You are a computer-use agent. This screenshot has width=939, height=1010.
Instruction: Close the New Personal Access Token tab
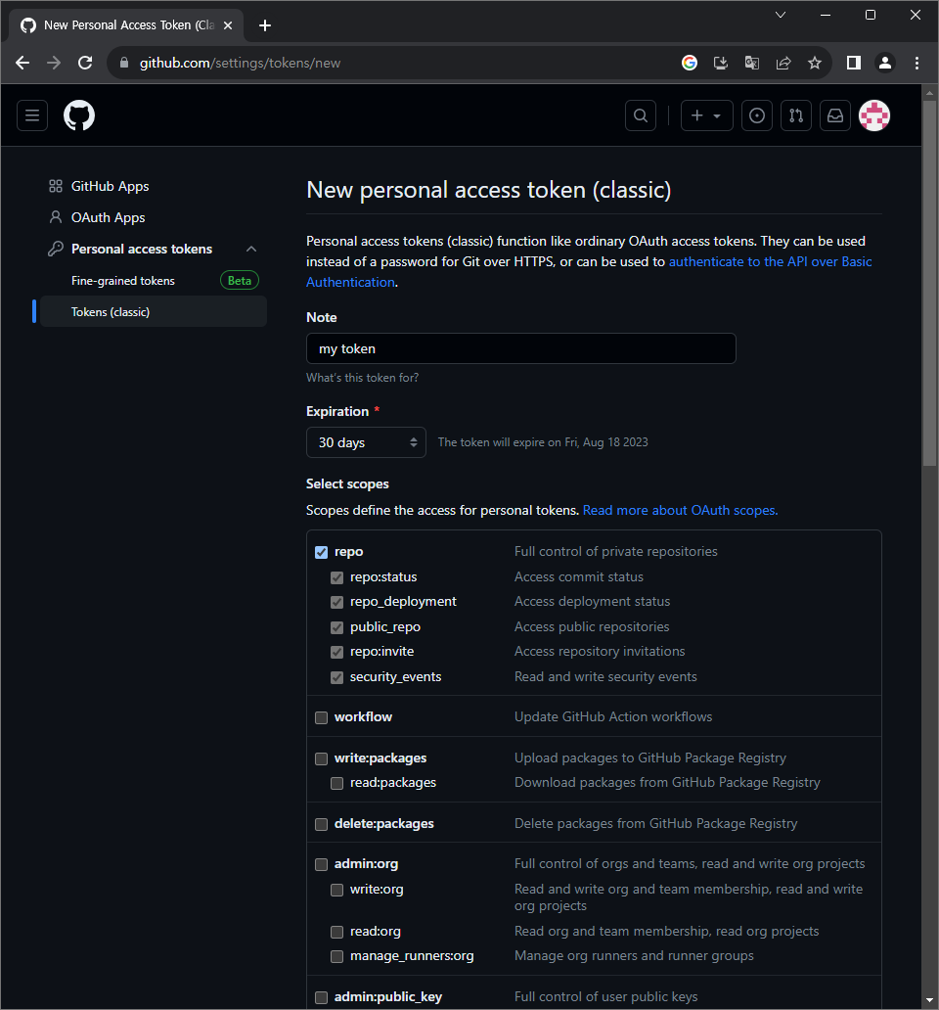click(x=228, y=25)
